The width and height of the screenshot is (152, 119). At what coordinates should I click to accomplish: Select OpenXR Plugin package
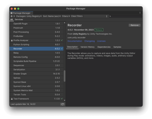coord(36,24)
